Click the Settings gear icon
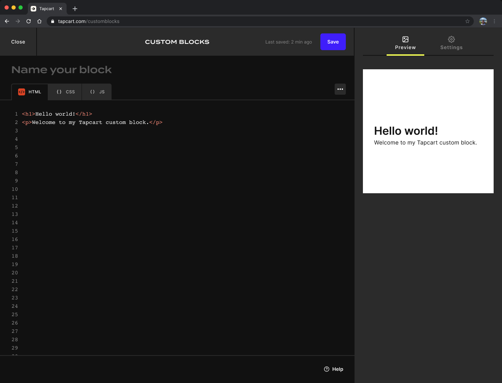Viewport: 502px width, 383px height. coord(451,39)
